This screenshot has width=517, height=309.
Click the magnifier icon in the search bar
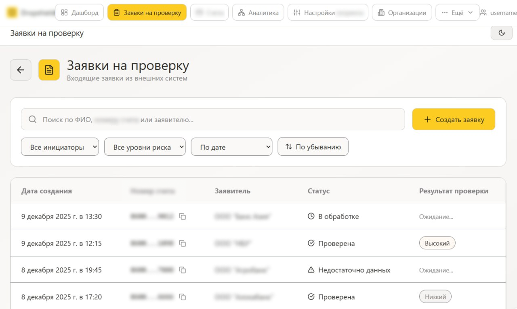tap(32, 119)
